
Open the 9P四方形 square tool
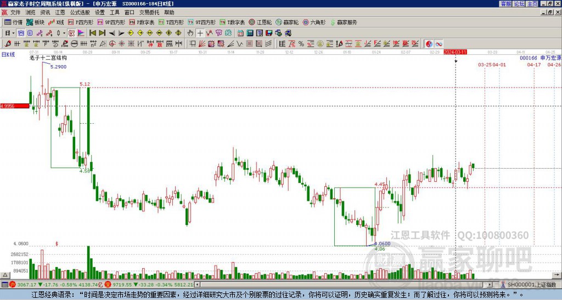[111, 22]
